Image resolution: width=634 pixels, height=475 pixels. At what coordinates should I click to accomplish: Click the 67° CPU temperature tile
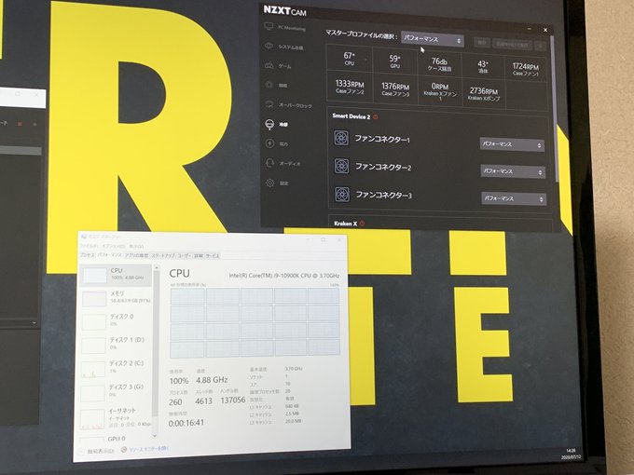point(349,59)
